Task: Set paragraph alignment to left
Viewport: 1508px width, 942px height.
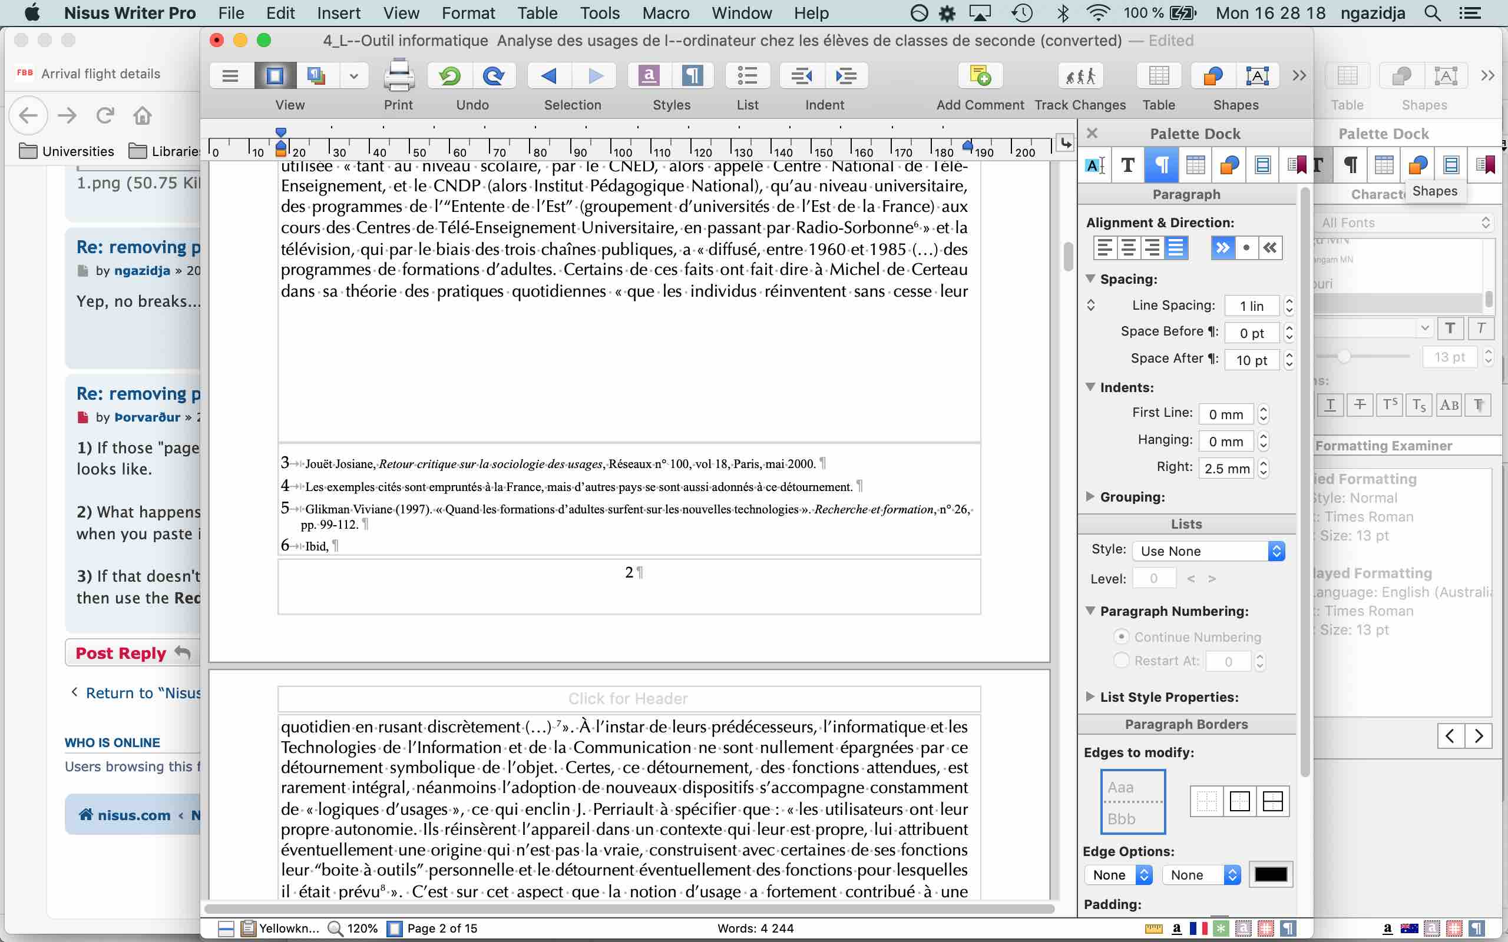Action: pos(1105,248)
